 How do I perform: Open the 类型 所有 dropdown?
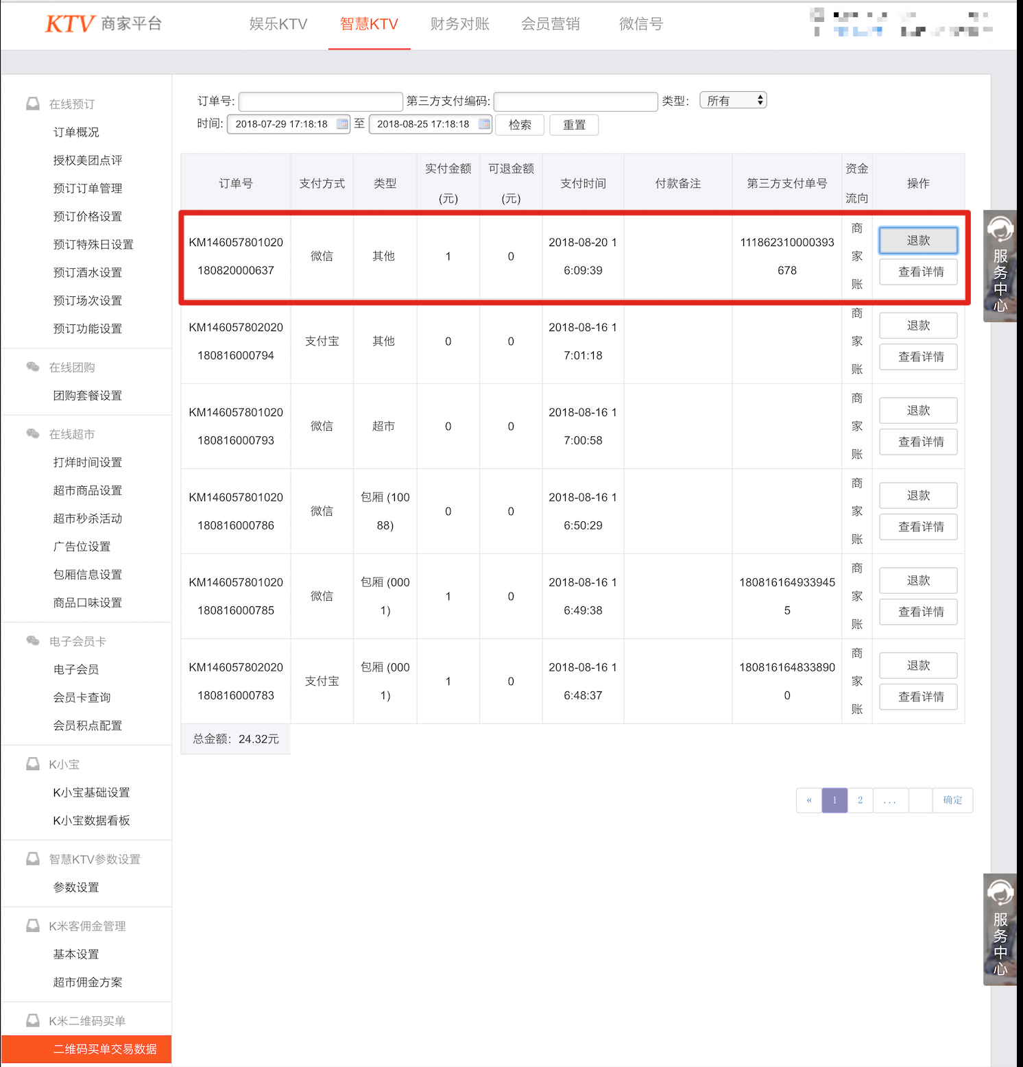[x=733, y=100]
